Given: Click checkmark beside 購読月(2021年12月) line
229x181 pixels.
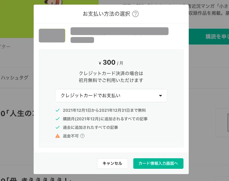Looking at the screenshot, I should point(57,119).
